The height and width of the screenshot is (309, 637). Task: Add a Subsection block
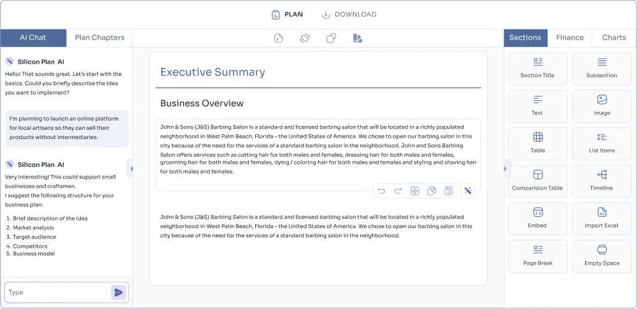[602, 69]
